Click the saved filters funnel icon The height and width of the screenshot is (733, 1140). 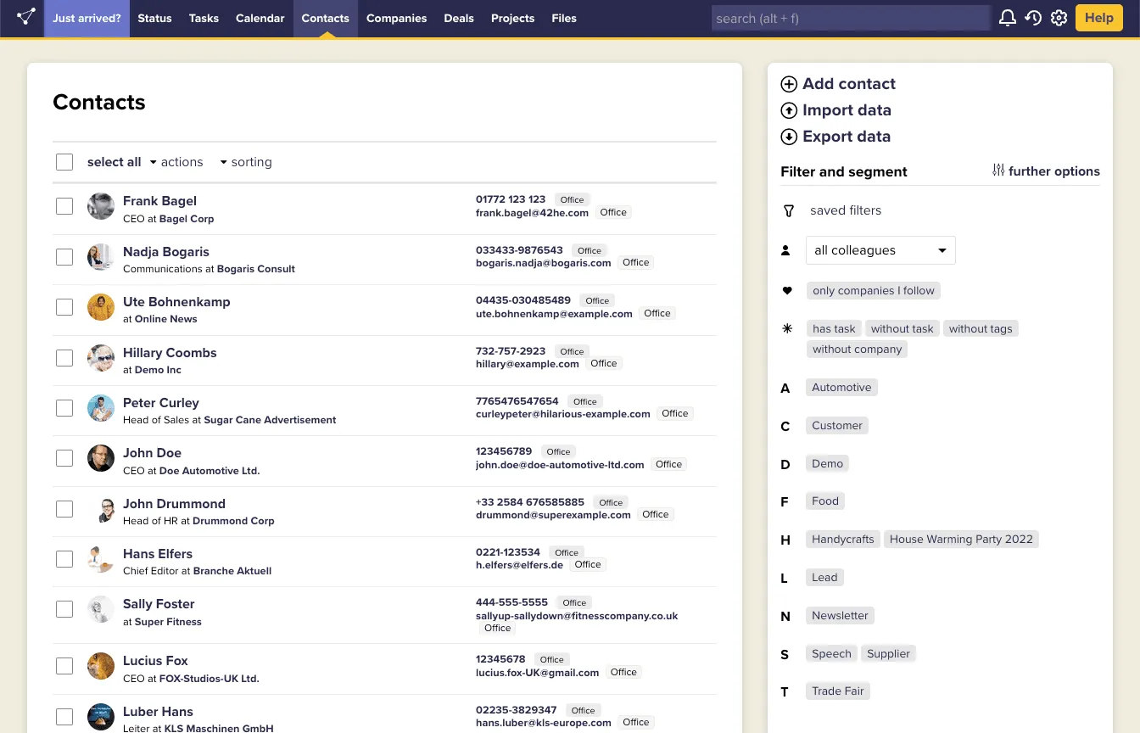coord(788,210)
